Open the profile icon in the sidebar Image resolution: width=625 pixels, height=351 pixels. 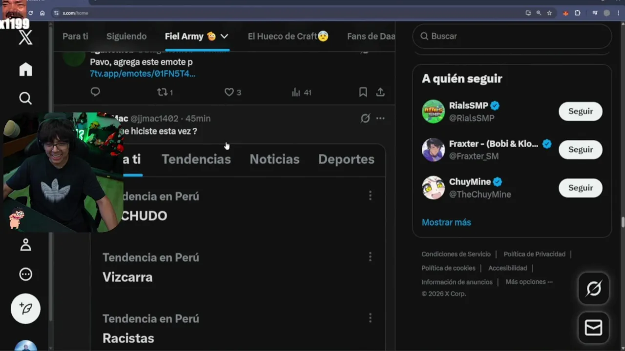25,245
